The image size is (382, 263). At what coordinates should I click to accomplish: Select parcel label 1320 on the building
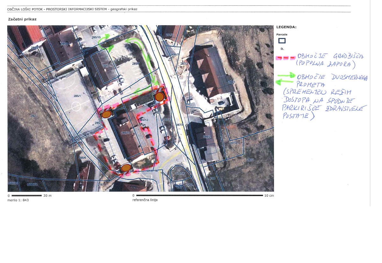105,65
